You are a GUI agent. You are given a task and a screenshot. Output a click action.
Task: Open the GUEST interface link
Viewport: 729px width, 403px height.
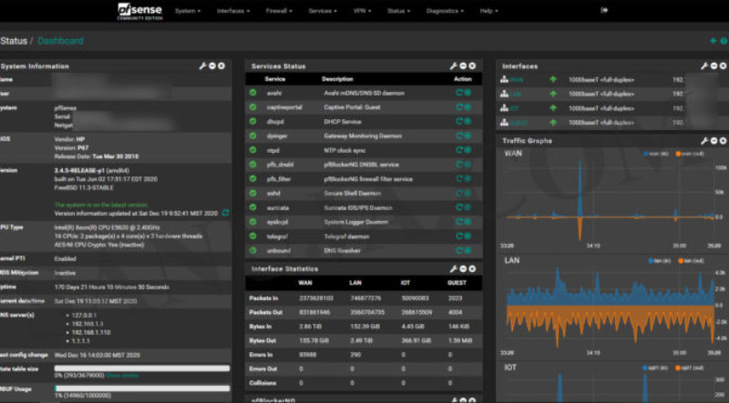[519, 123]
